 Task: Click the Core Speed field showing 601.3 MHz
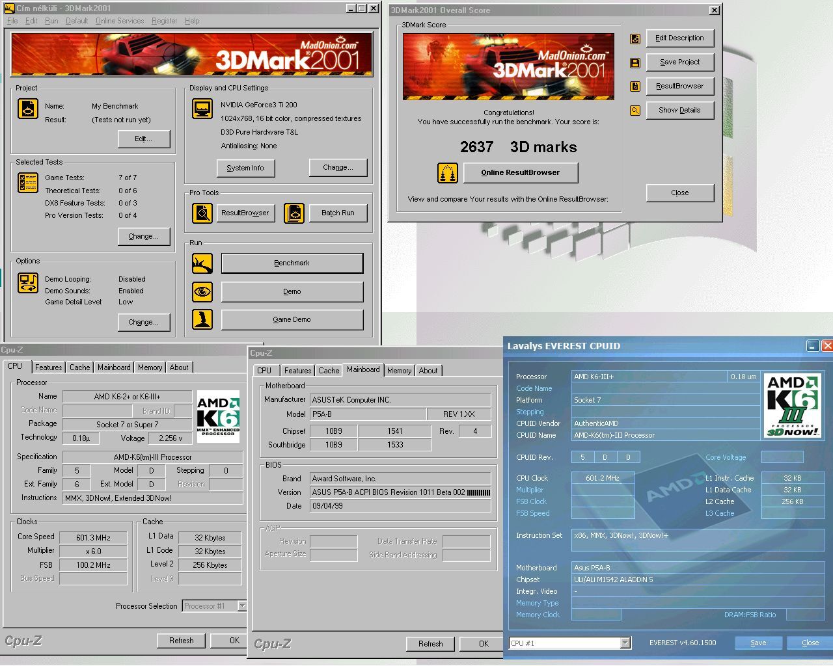pos(93,537)
